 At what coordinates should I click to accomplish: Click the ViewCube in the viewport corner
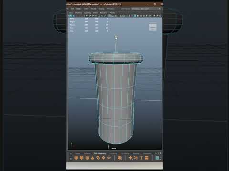(x=153, y=27)
